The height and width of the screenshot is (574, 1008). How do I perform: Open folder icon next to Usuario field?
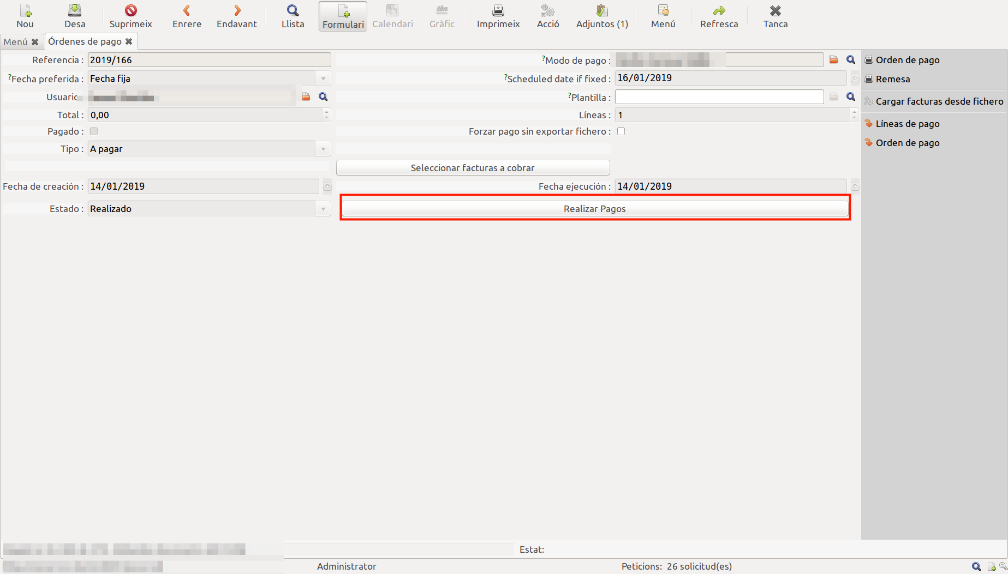click(306, 97)
